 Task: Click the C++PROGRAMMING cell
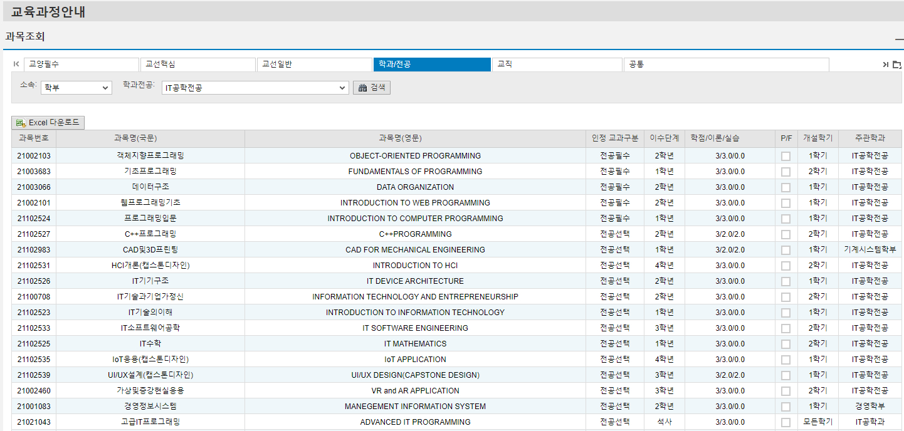click(415, 234)
